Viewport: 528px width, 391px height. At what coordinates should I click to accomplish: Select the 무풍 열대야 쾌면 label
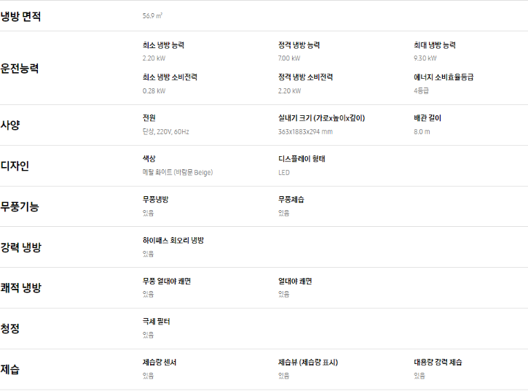[x=167, y=281]
